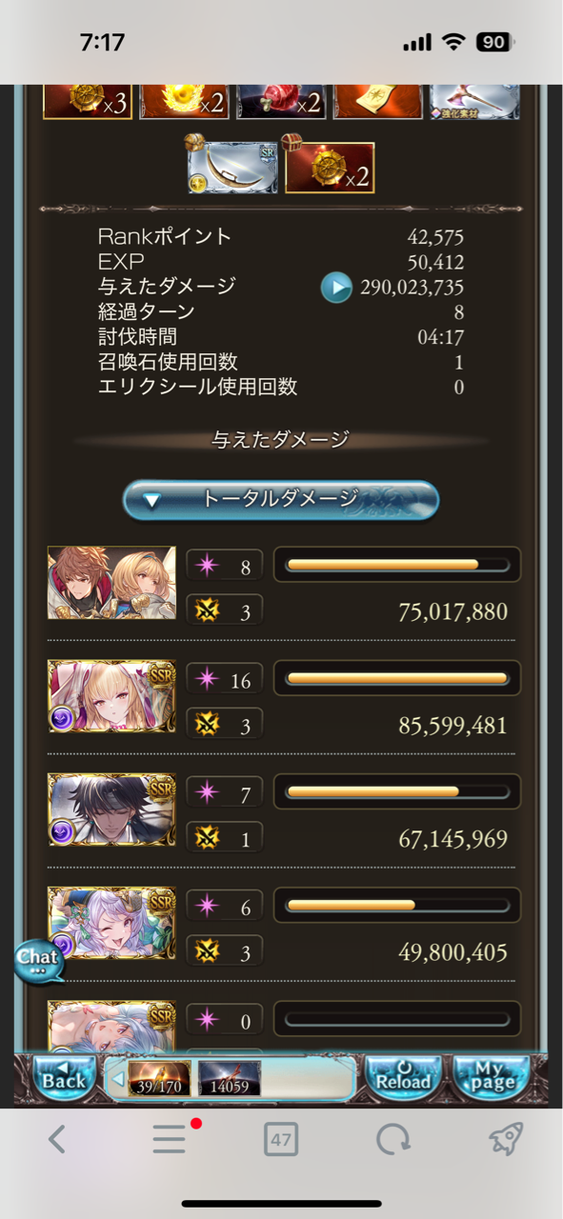
Task: Select the 14059 footer shortcut thumbnail
Action: pyautogui.click(x=230, y=1079)
